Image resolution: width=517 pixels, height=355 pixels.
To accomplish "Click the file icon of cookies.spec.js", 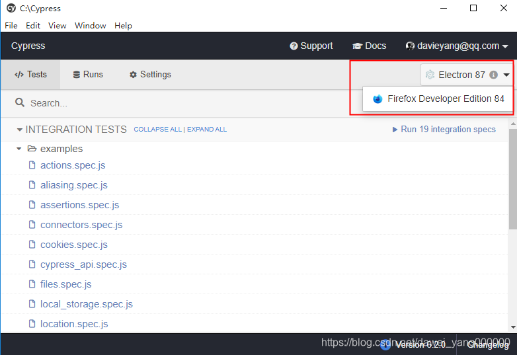I will pos(32,244).
